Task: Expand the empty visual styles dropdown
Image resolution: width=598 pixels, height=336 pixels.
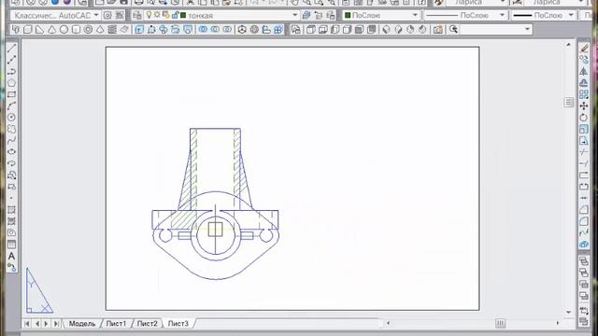Action: 527,29
